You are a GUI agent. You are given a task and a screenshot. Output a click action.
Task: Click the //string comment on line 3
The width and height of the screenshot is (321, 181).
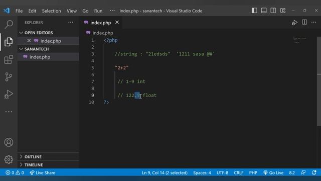click(165, 54)
